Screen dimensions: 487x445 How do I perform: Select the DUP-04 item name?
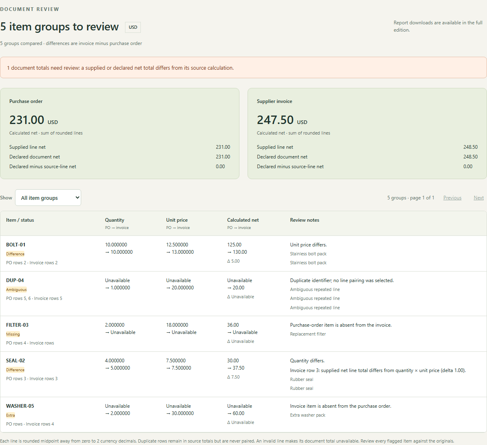pyautogui.click(x=15, y=280)
